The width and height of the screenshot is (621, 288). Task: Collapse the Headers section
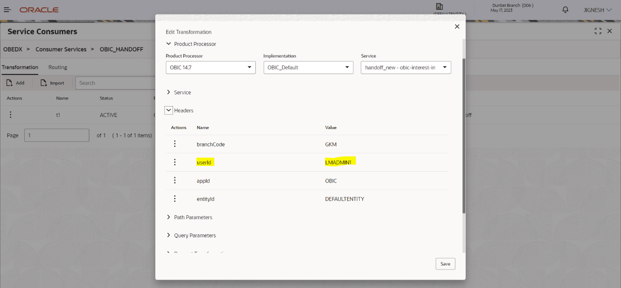169,111
